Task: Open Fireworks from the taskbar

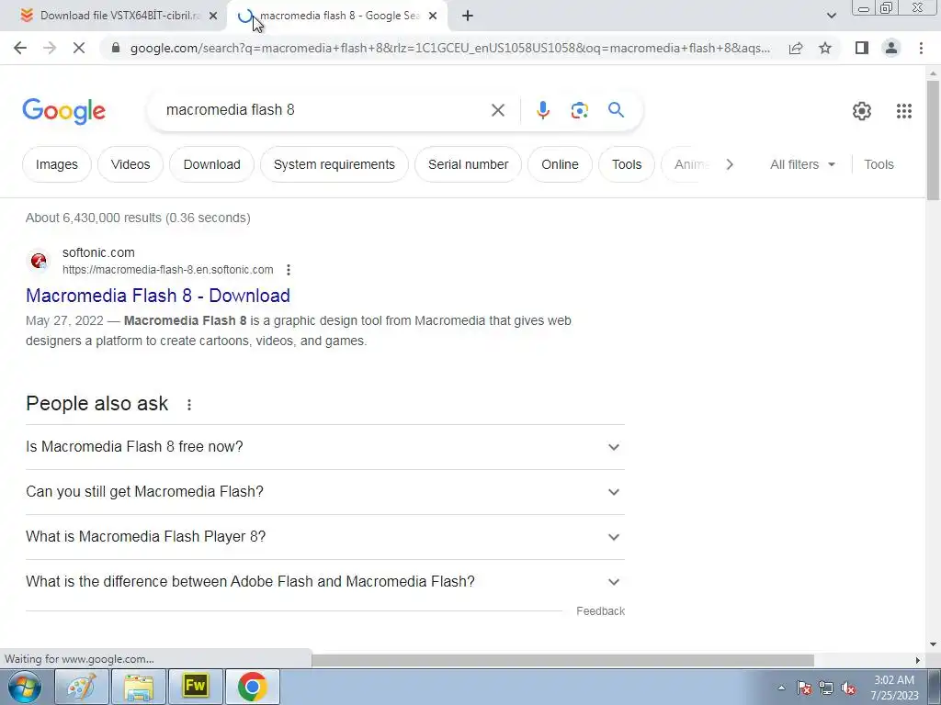Action: pyautogui.click(x=196, y=687)
